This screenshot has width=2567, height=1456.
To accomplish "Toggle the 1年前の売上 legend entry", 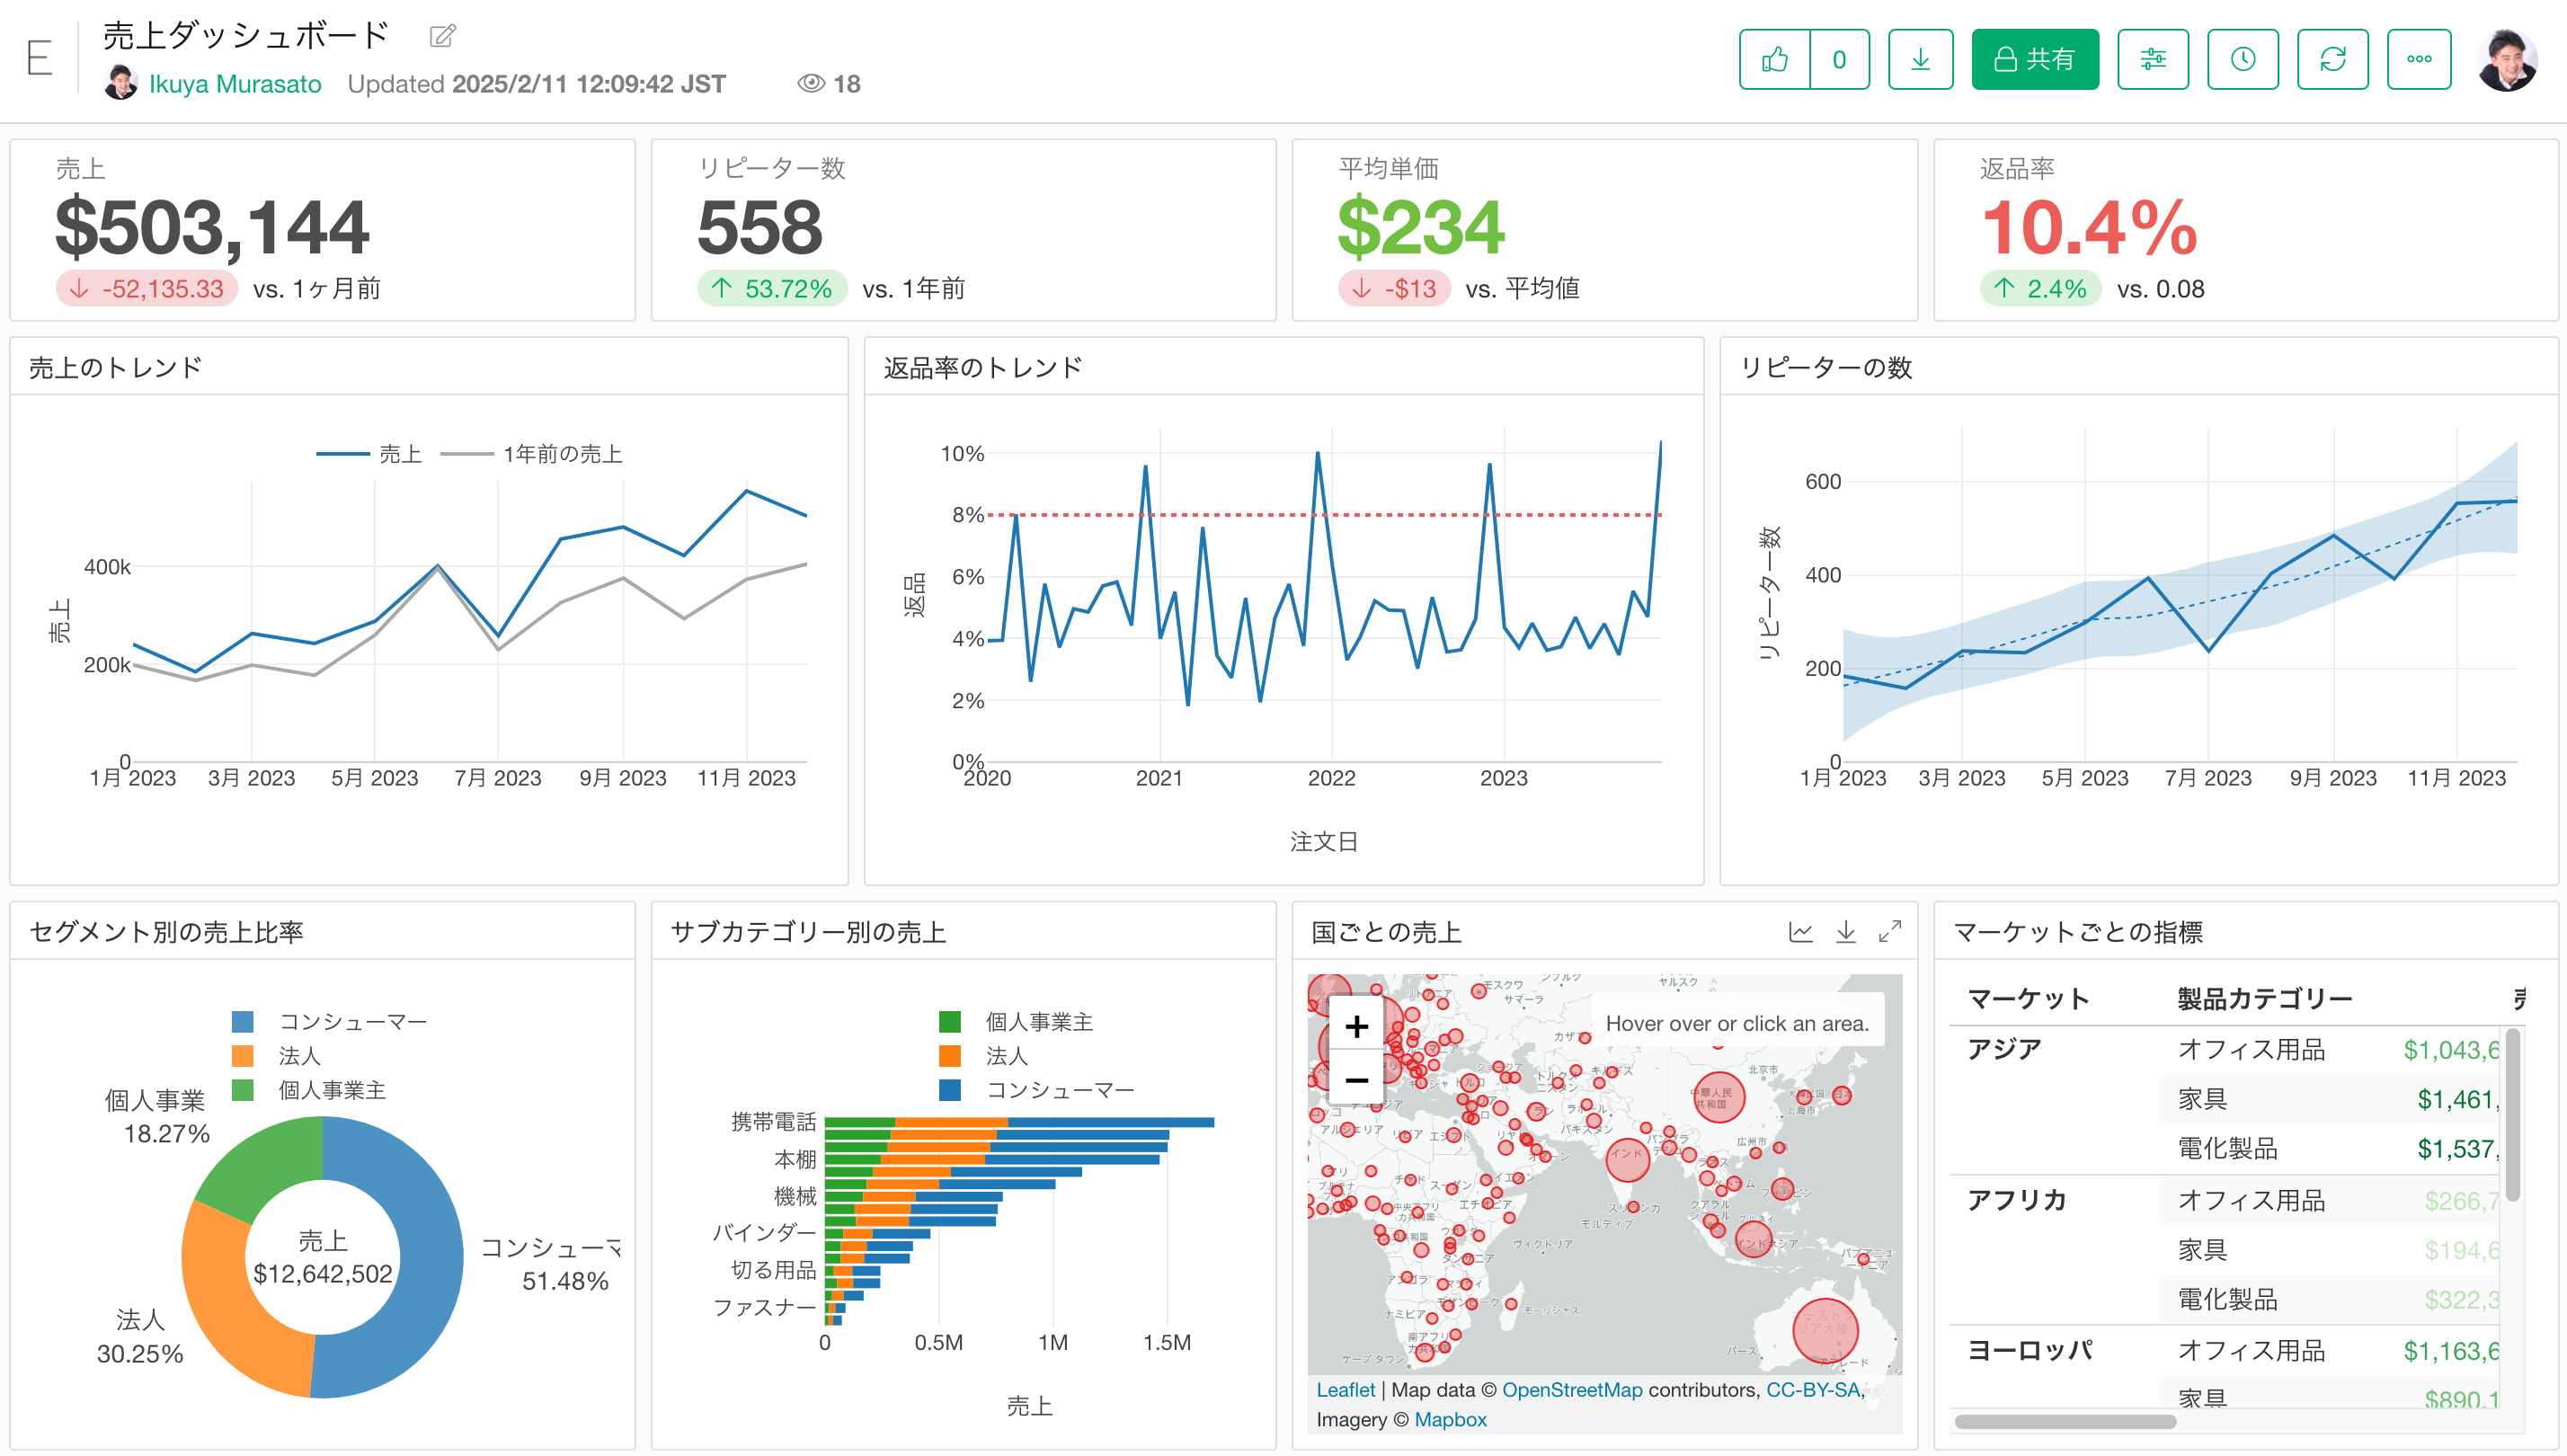I will point(531,454).
